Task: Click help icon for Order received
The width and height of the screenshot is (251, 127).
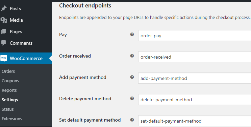Action: (132, 56)
